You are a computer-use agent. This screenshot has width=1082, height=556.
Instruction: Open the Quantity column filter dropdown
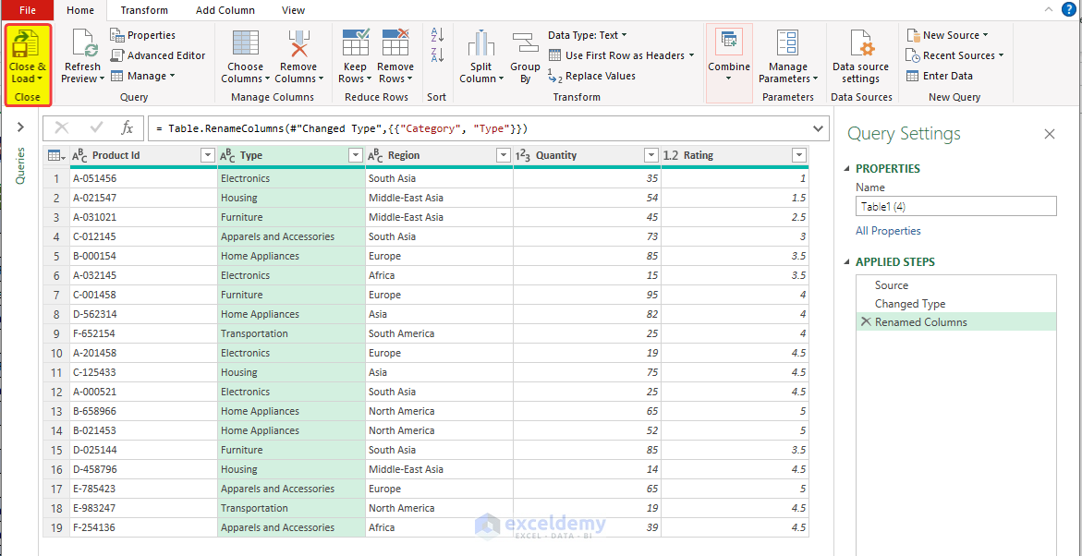pos(650,156)
